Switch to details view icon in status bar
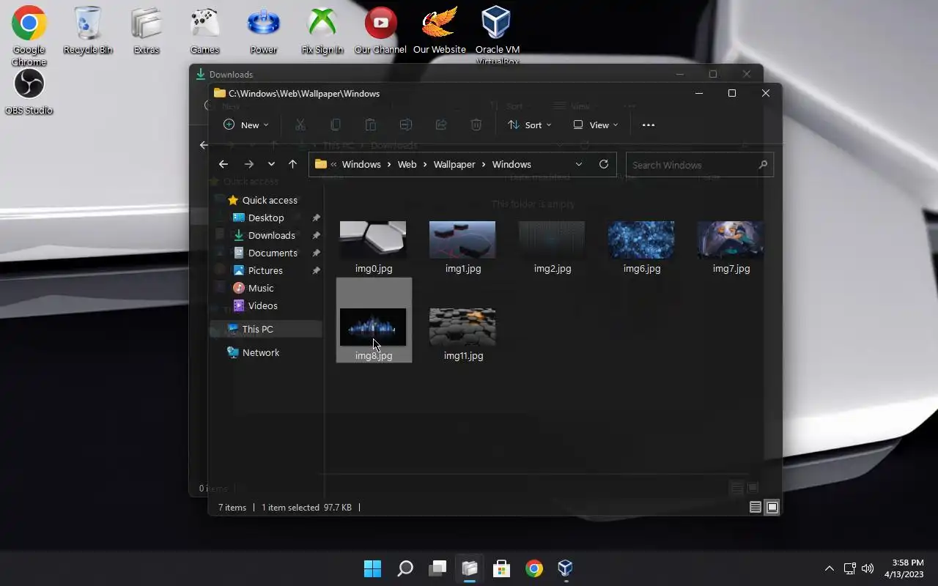The image size is (938, 586). click(756, 507)
